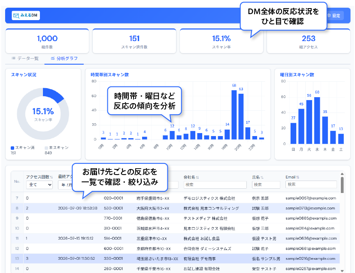Click the hourly bar labeled 68
Screen dimensions: 355x273
(234, 115)
